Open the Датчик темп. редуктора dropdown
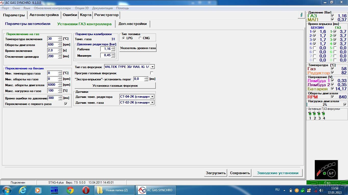The image size is (348, 195). [152, 97]
